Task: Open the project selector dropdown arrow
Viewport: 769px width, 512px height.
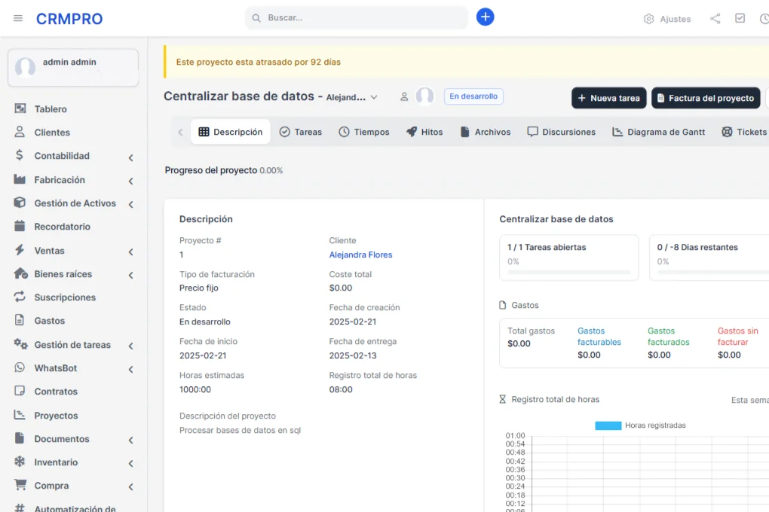Action: pyautogui.click(x=374, y=97)
